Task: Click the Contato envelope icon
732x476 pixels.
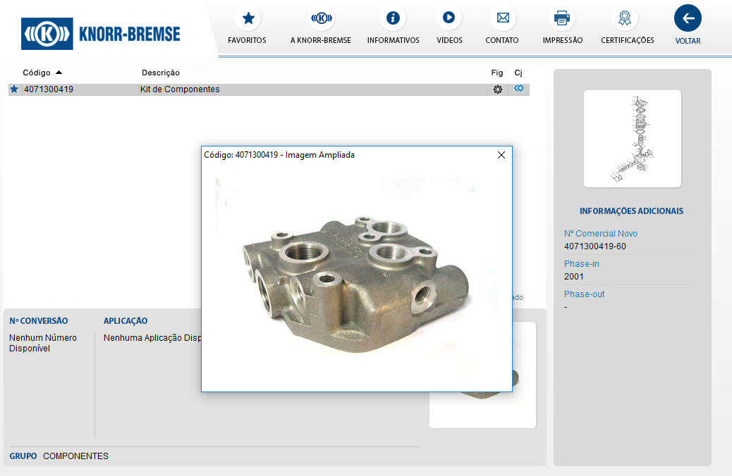Action: [x=502, y=18]
